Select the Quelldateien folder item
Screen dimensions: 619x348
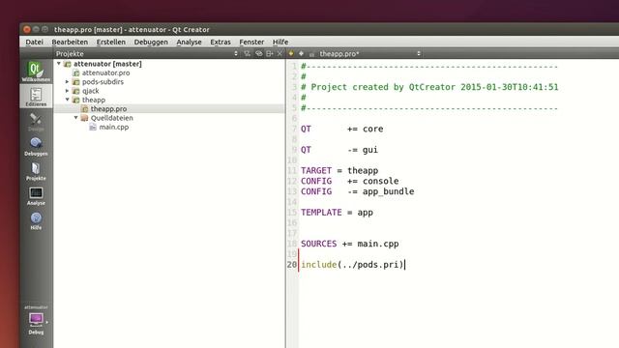112,118
